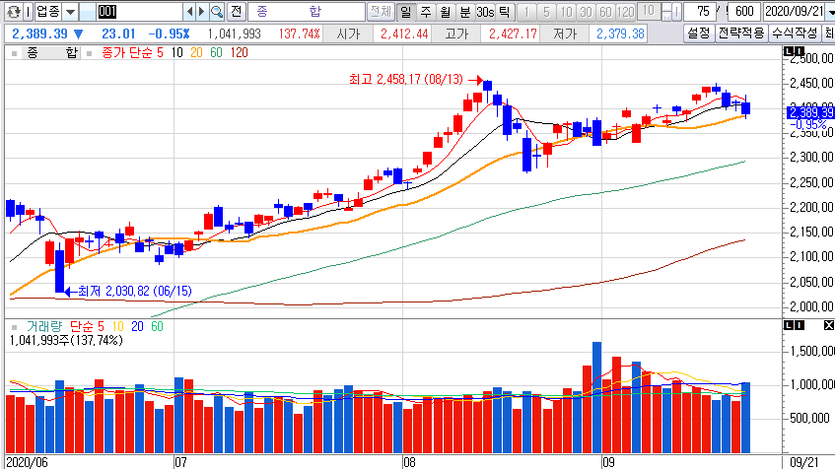Switch the chart to 분 minute period
Viewport: 835px width, 469px height.
click(x=465, y=11)
